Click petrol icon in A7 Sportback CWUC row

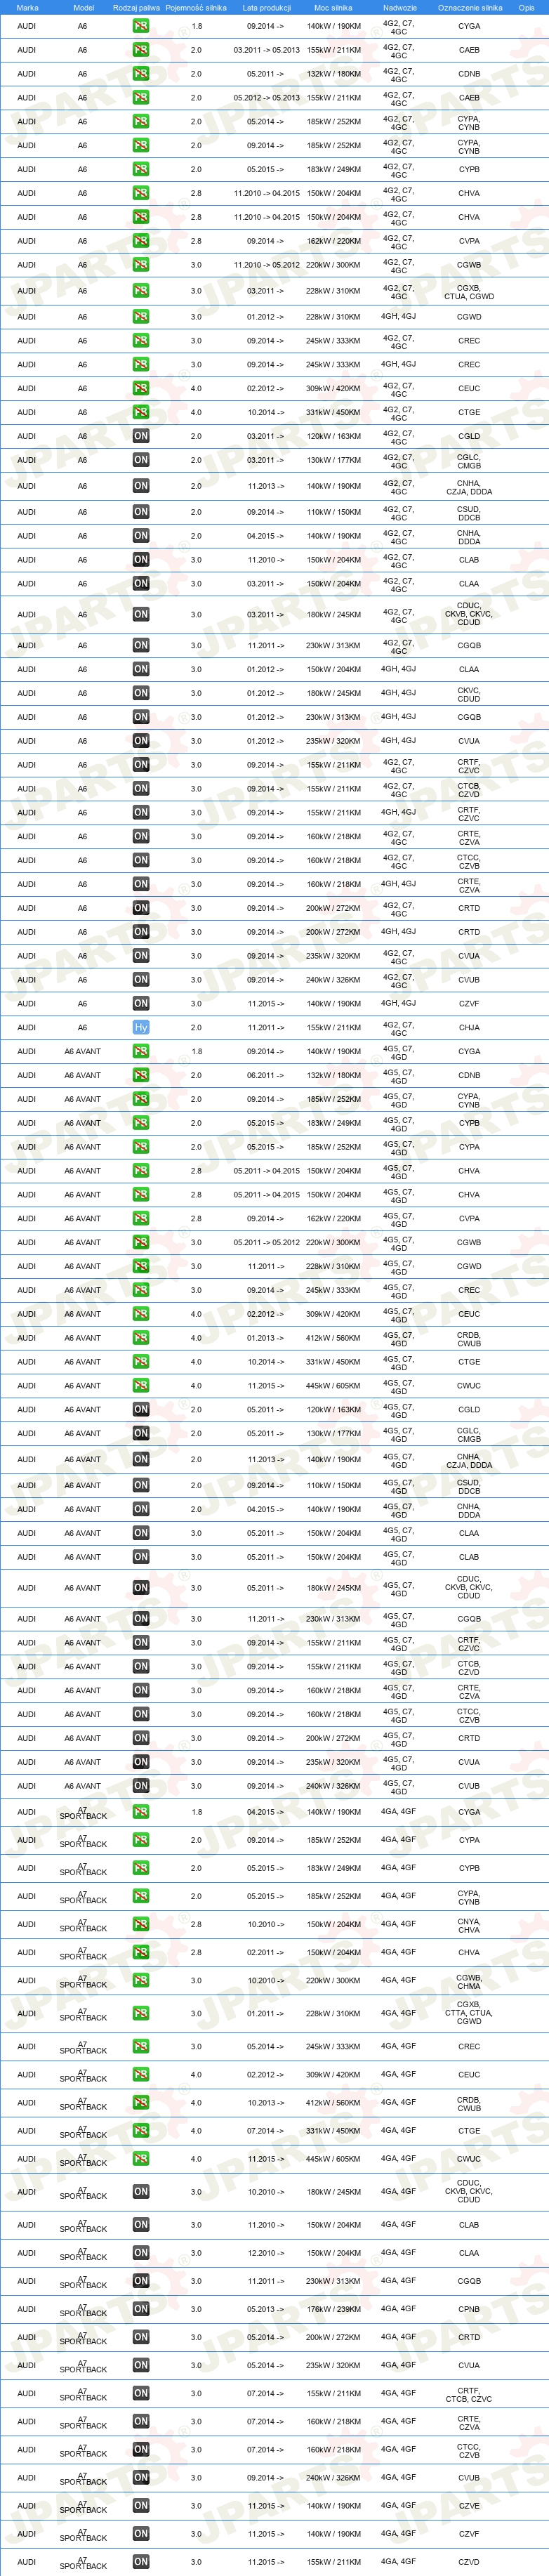pos(141,2159)
